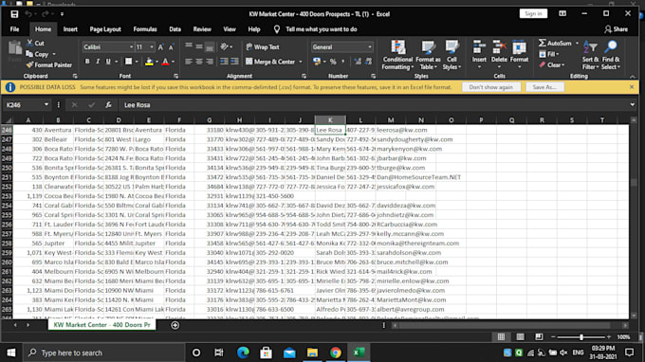
Task: Toggle Bold formatting
Action: pos(87,62)
